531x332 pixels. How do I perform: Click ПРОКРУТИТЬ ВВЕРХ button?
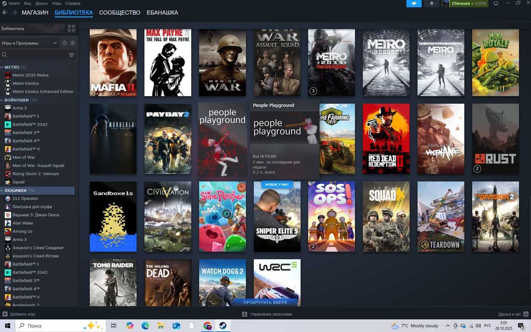pyautogui.click(x=265, y=302)
